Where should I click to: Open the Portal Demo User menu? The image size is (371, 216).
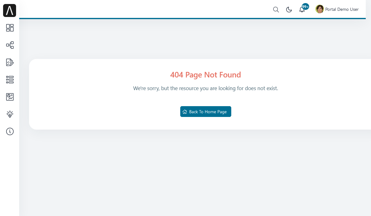click(337, 9)
